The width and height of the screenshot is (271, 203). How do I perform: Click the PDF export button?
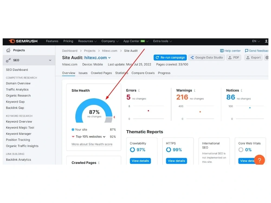click(234, 58)
